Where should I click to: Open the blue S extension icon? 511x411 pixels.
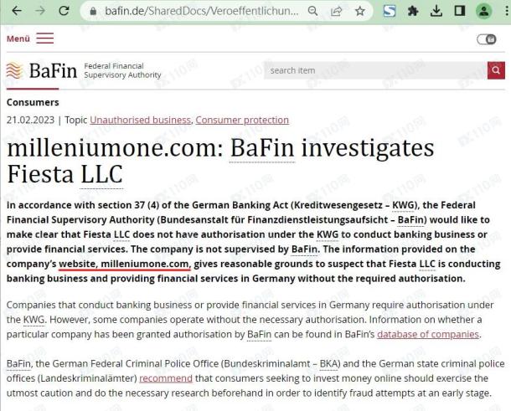pos(390,12)
